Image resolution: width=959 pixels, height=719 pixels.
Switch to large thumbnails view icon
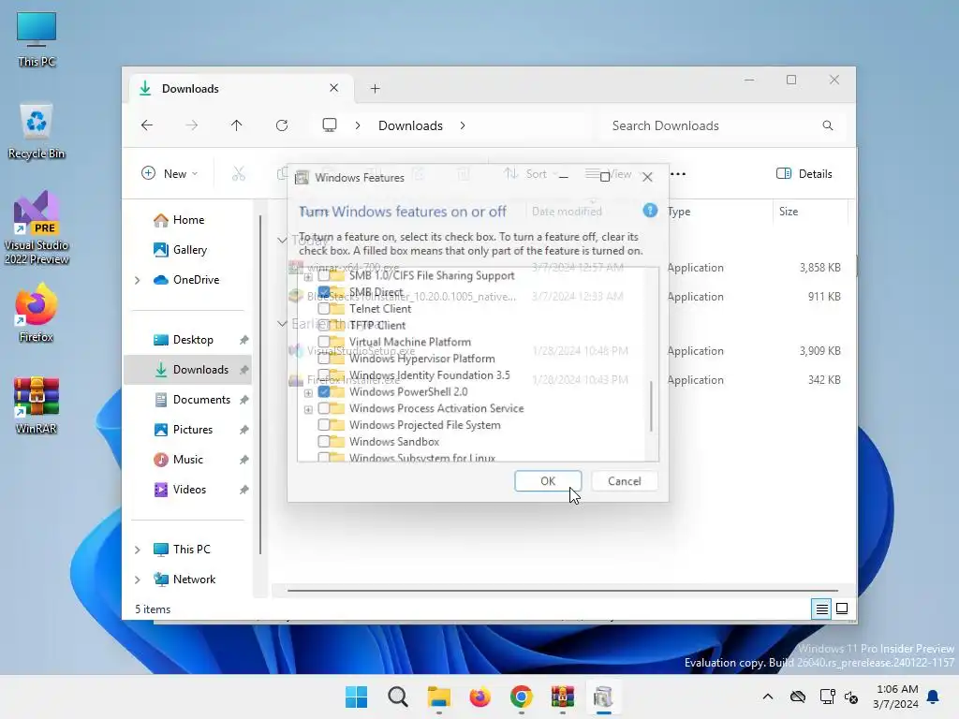(x=842, y=609)
